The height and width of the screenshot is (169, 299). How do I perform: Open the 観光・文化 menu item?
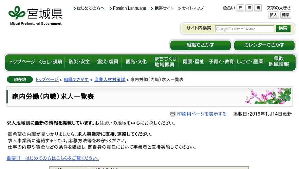[x=136, y=62]
